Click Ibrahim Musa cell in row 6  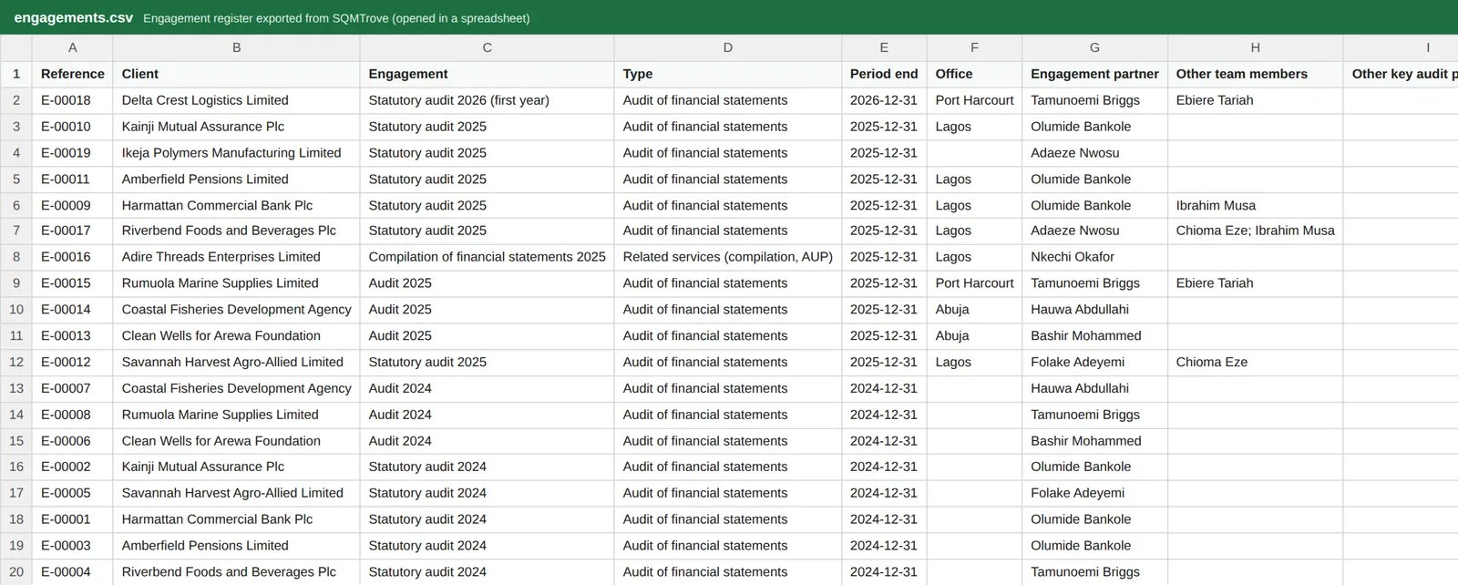[1255, 206]
